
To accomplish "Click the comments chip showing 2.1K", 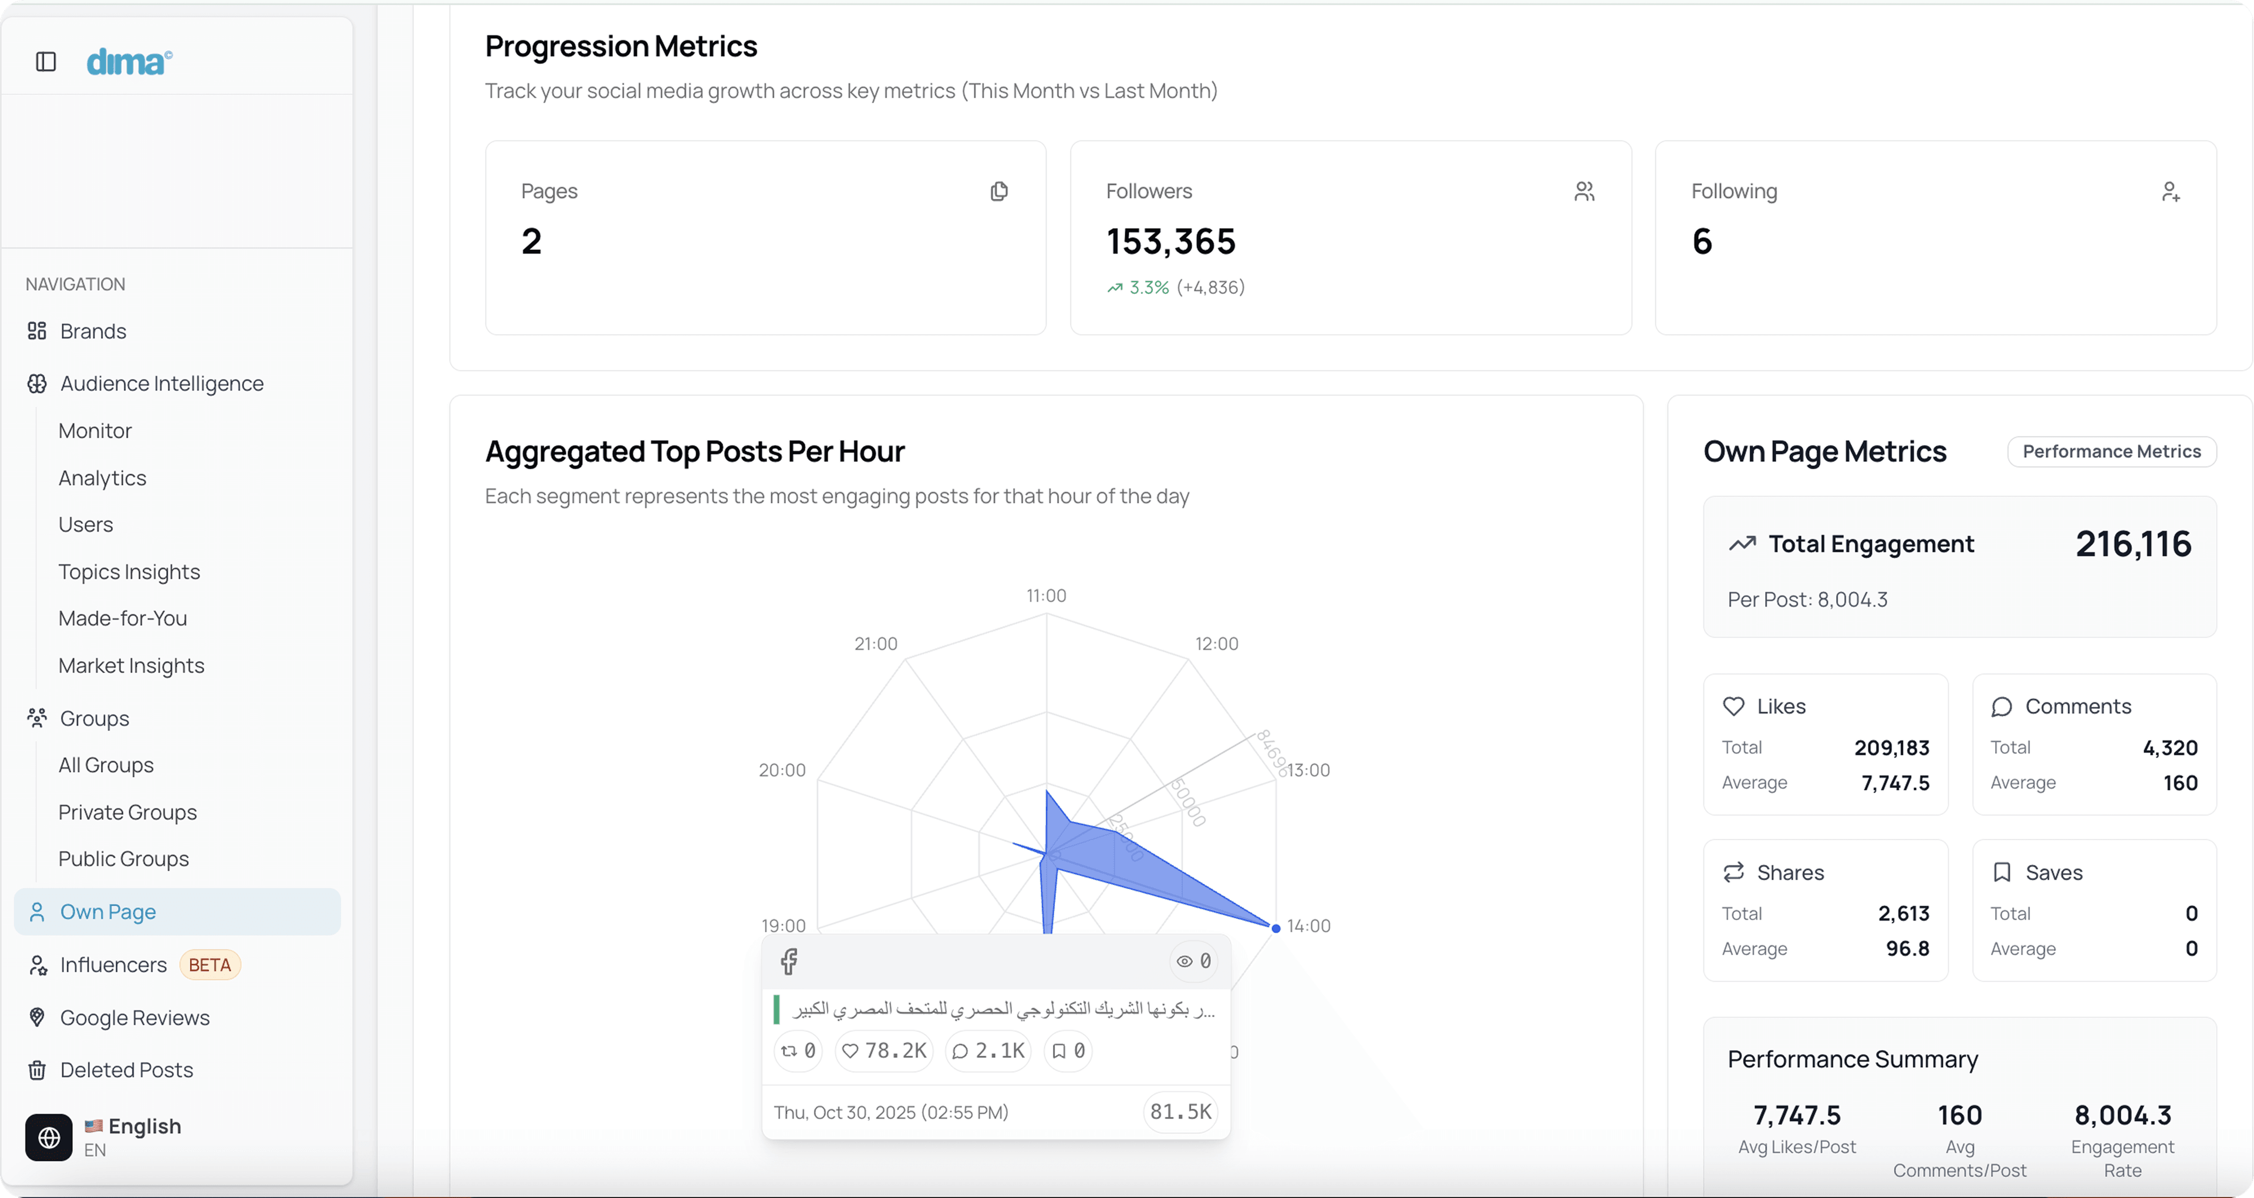I will 988,1050.
